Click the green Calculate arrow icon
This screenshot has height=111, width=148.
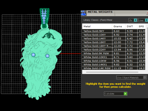pyautogui.click(x=125, y=94)
